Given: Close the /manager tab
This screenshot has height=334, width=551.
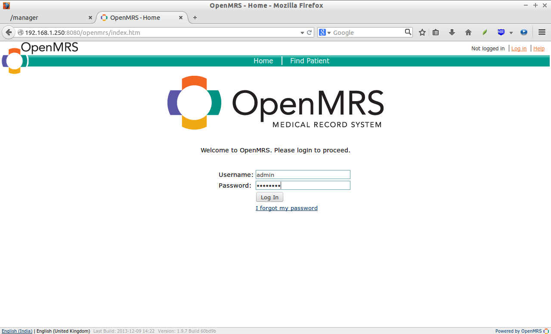Looking at the screenshot, I should [x=90, y=18].
